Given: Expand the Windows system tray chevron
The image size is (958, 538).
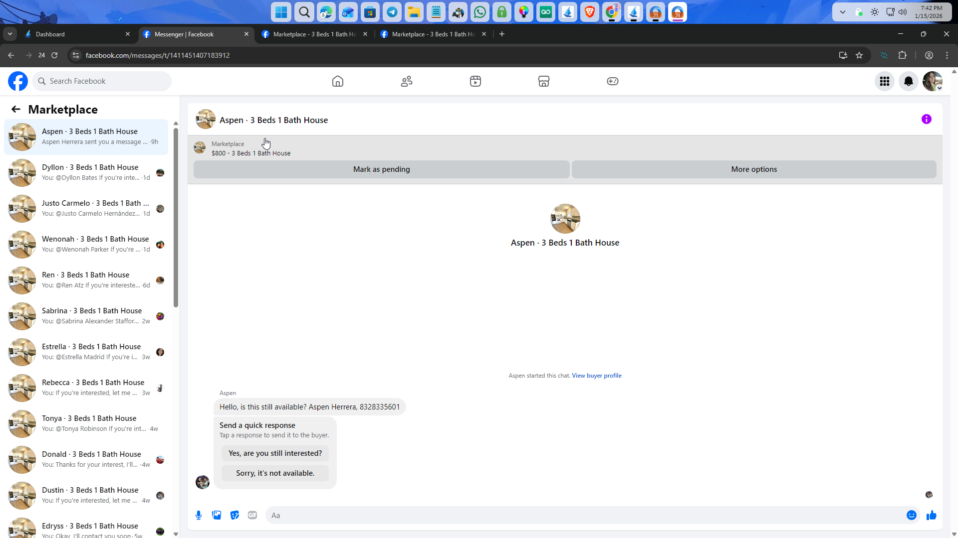Looking at the screenshot, I should (x=843, y=12).
